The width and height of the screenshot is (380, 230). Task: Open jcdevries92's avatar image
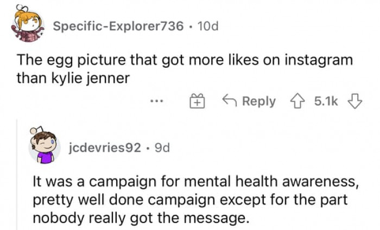(43, 146)
